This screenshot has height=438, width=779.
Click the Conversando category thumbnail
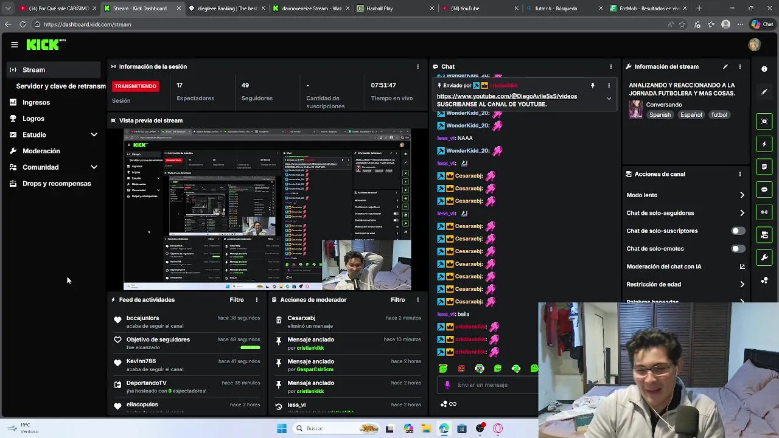tap(635, 109)
